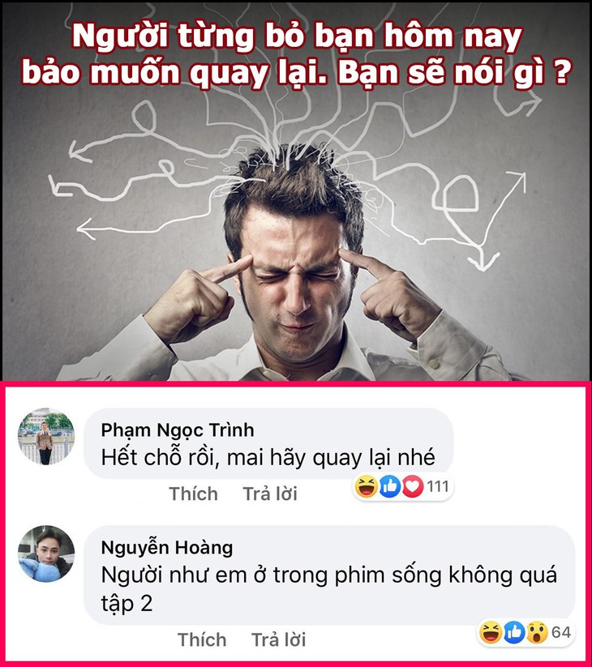Click Trả lời under Nguyễn Hoàng's comment
Screen dimensions: 592x667
click(x=278, y=639)
